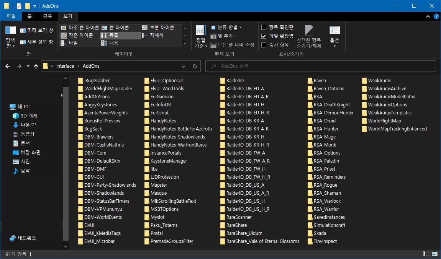Switch to home (홈) tab
The height and width of the screenshot is (259, 441).
30,16
